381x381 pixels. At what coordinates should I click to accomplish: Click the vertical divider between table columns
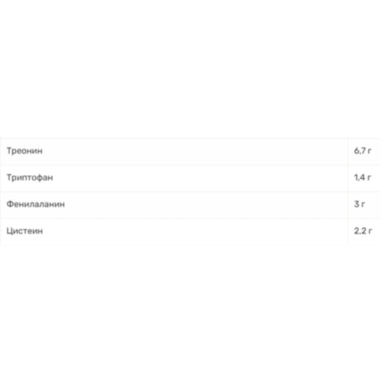pos(348,191)
